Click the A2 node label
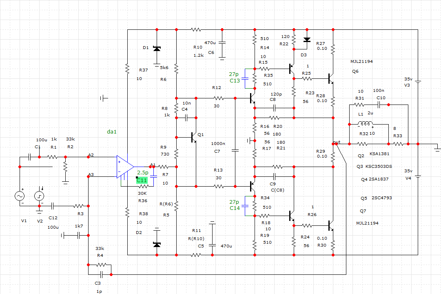Viewport: 441px width, 294px height. click(91, 155)
